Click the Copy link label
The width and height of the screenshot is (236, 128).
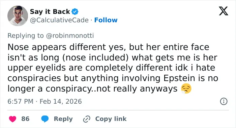coord(111,119)
